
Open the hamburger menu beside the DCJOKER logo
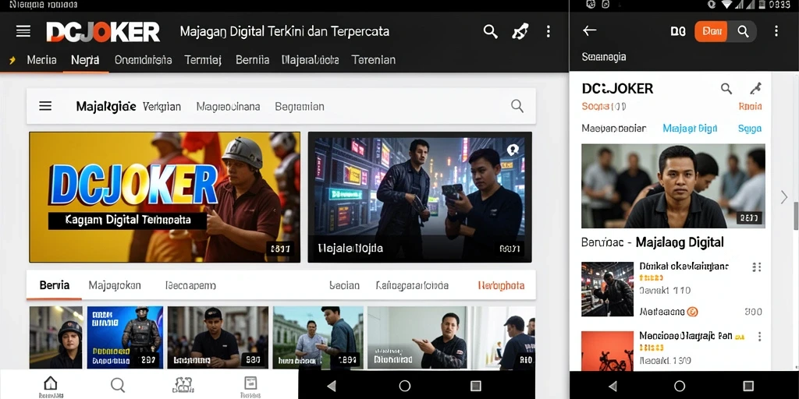click(23, 31)
